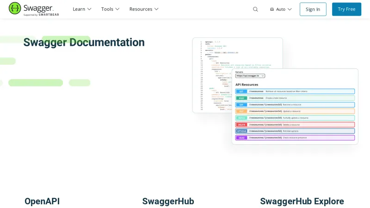370x208 pixels.
Task: Expand the Tools dropdown menu
Action: (110, 9)
